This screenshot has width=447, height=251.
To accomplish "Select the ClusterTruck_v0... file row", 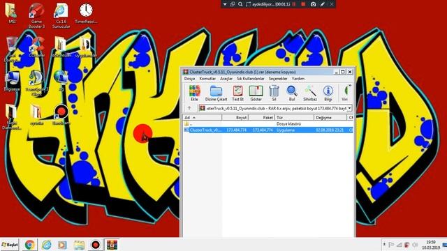I will tap(268, 130).
